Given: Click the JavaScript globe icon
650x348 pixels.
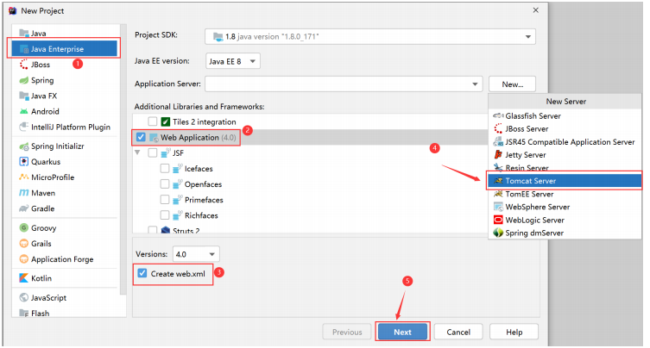Looking at the screenshot, I should pyautogui.click(x=23, y=297).
